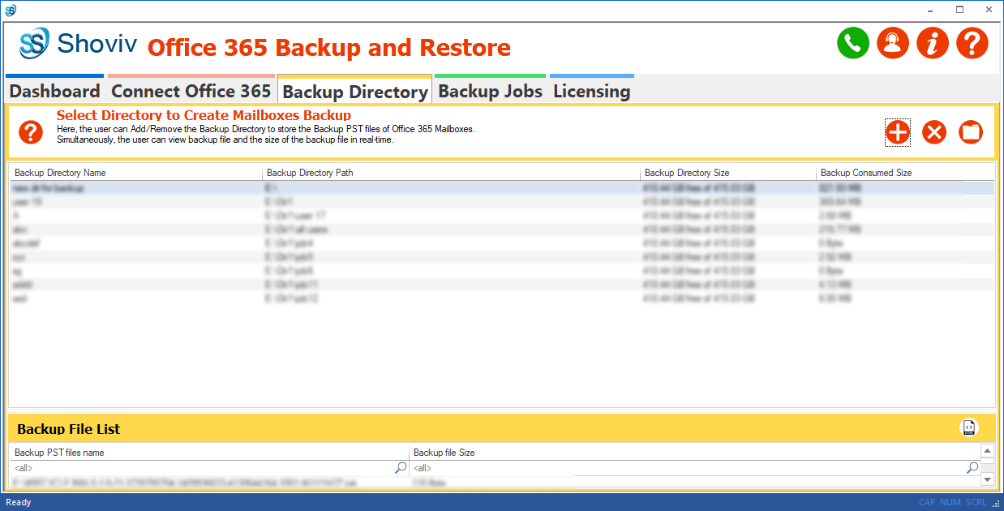This screenshot has width=1004, height=511.
Task: Click the Ready status bar text
Action: point(19,502)
